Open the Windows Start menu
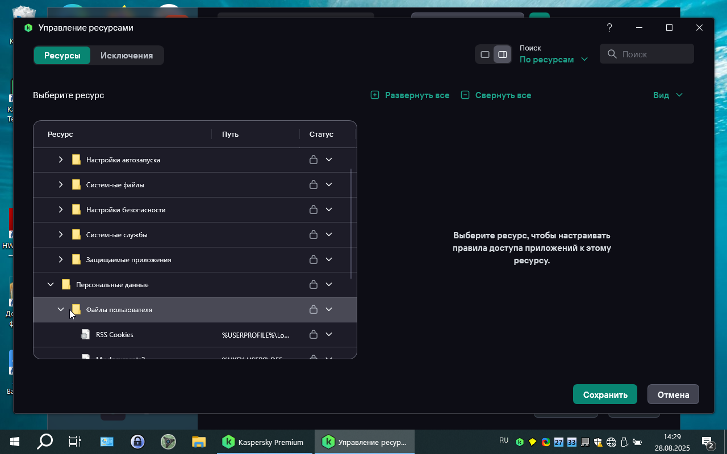Image resolution: width=727 pixels, height=454 pixels. [x=14, y=442]
